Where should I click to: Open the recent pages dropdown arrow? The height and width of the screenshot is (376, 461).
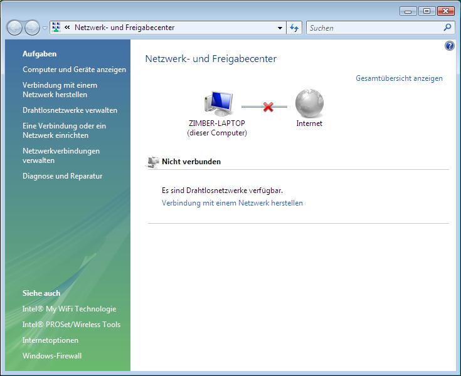45,28
